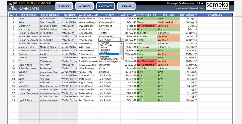
Task: Choose Own Website in the dropdown list
Action: [109, 45]
